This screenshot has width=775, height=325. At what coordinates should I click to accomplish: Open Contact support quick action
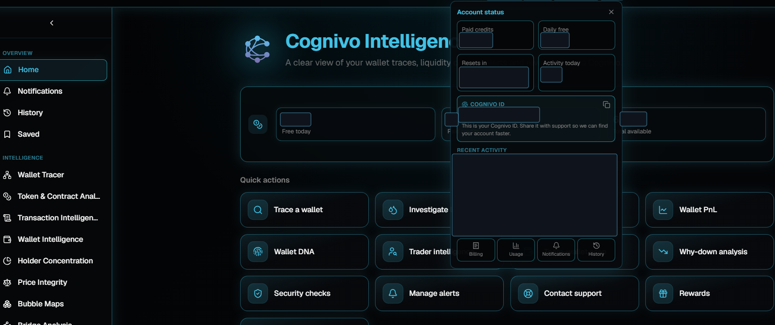[x=575, y=293]
